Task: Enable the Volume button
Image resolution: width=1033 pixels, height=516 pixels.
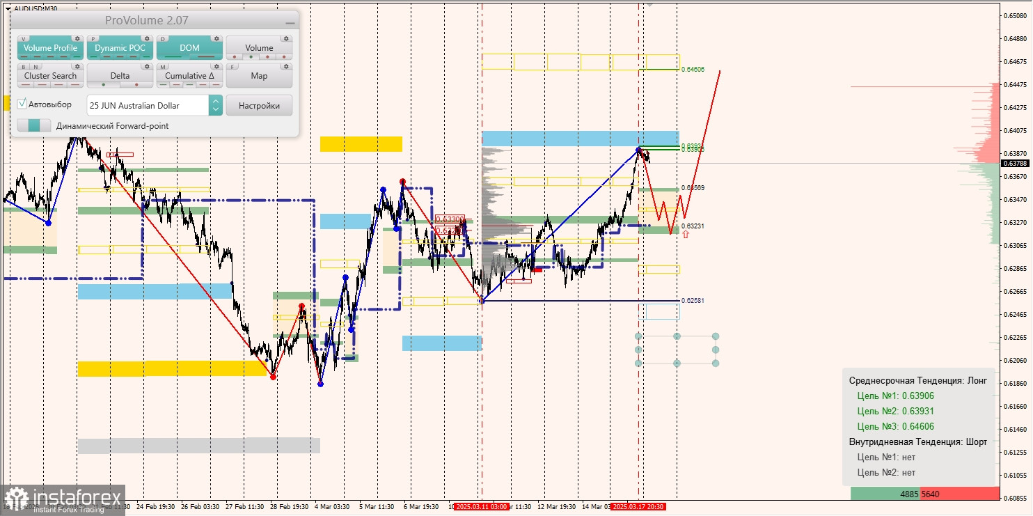Action: [x=259, y=47]
